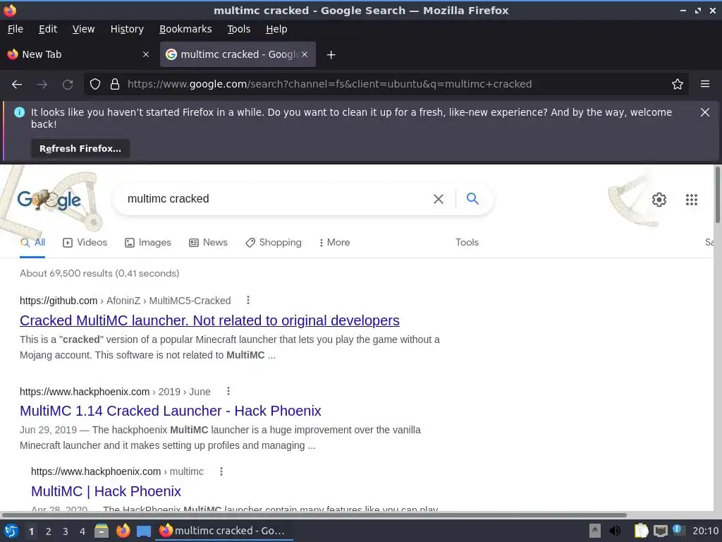Open a new tab with plus button
Screen dimensions: 722x542
[x=331, y=55]
